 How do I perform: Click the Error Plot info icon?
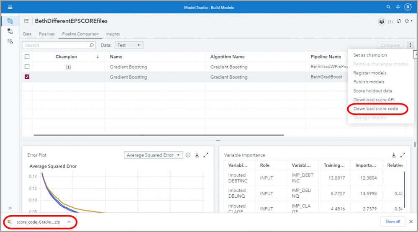[188, 155]
